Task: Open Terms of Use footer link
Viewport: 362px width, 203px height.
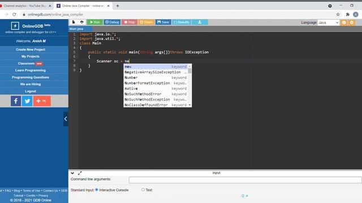Action: (x=32, y=191)
